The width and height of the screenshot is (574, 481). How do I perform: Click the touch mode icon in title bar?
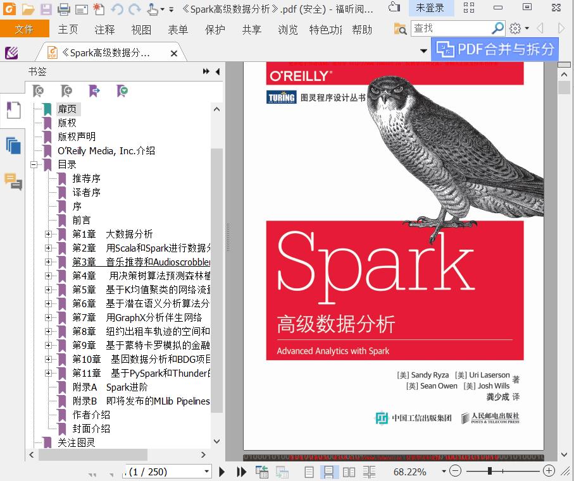click(394, 8)
